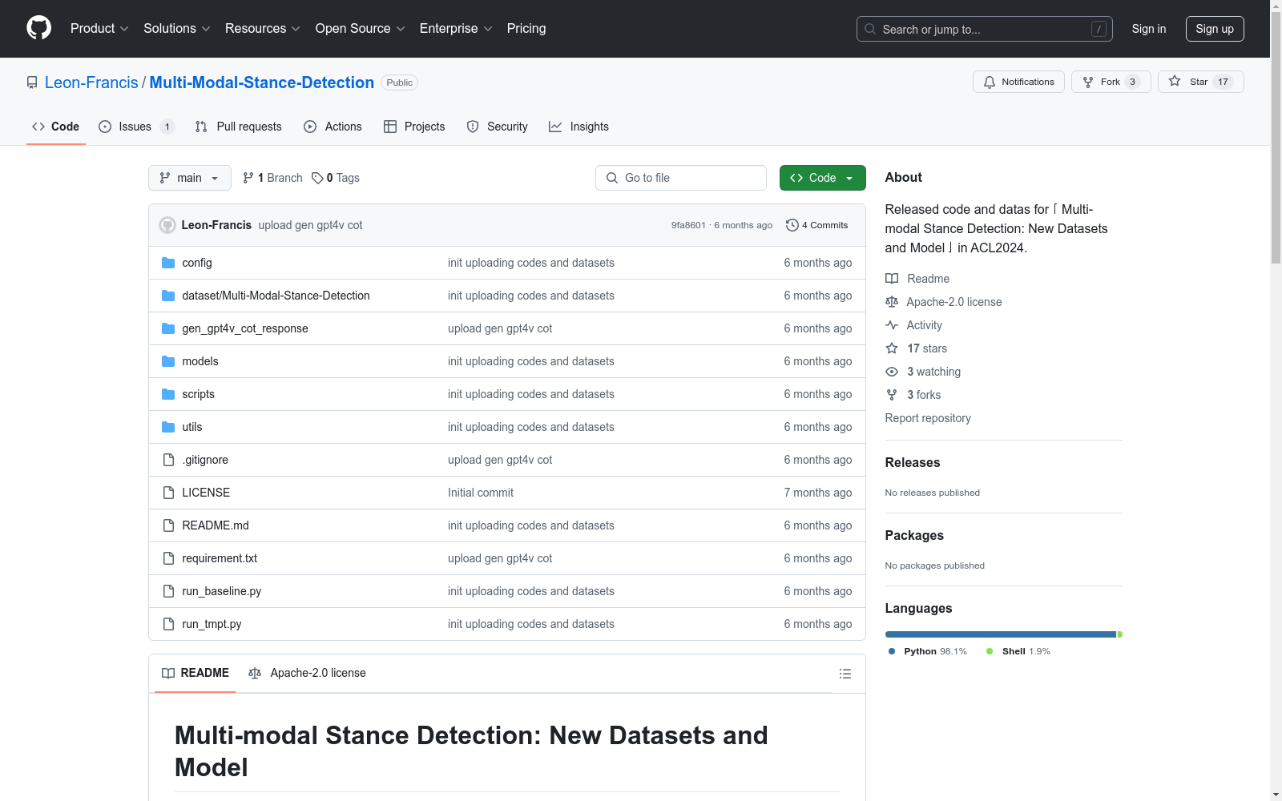Click the run_baseline.py file icon
Screen dimensions: 1282x801
pyautogui.click(x=168, y=591)
